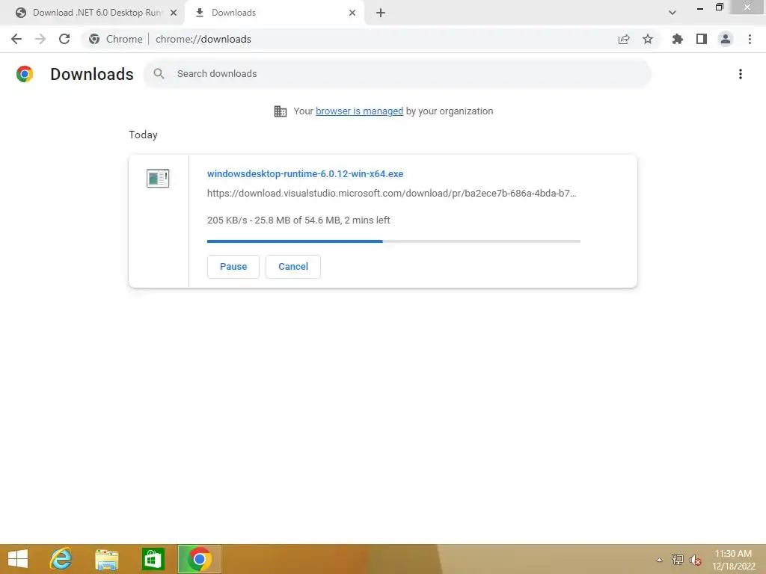Click the organization building icon
766x574 pixels.
point(281,111)
